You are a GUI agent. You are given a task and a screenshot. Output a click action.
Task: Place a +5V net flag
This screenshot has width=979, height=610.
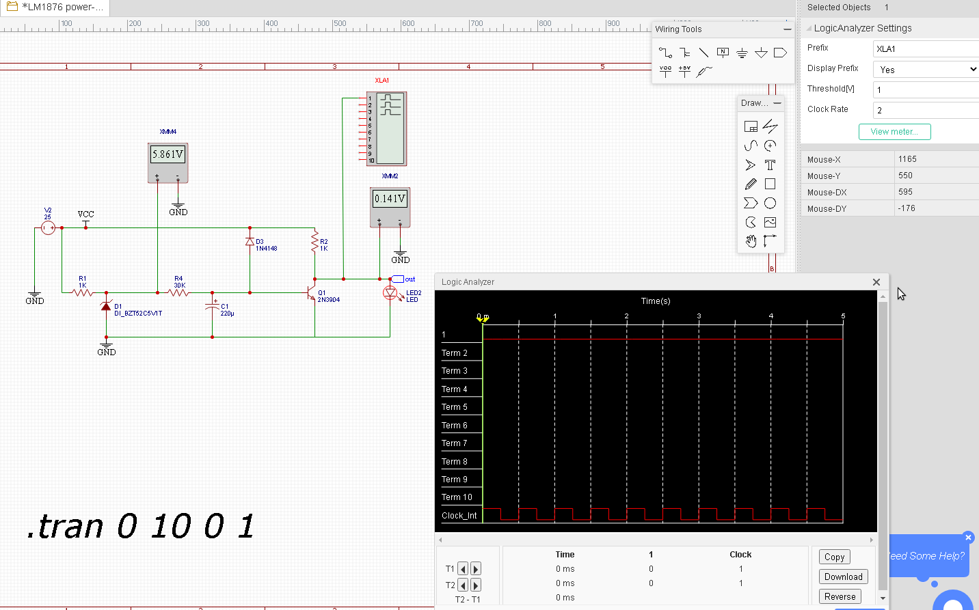point(684,71)
